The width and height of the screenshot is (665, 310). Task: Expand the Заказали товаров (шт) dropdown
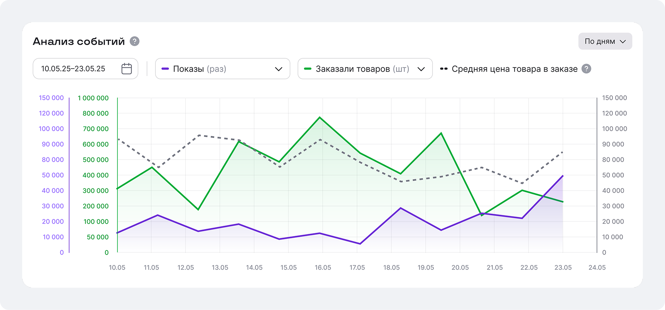pyautogui.click(x=365, y=69)
